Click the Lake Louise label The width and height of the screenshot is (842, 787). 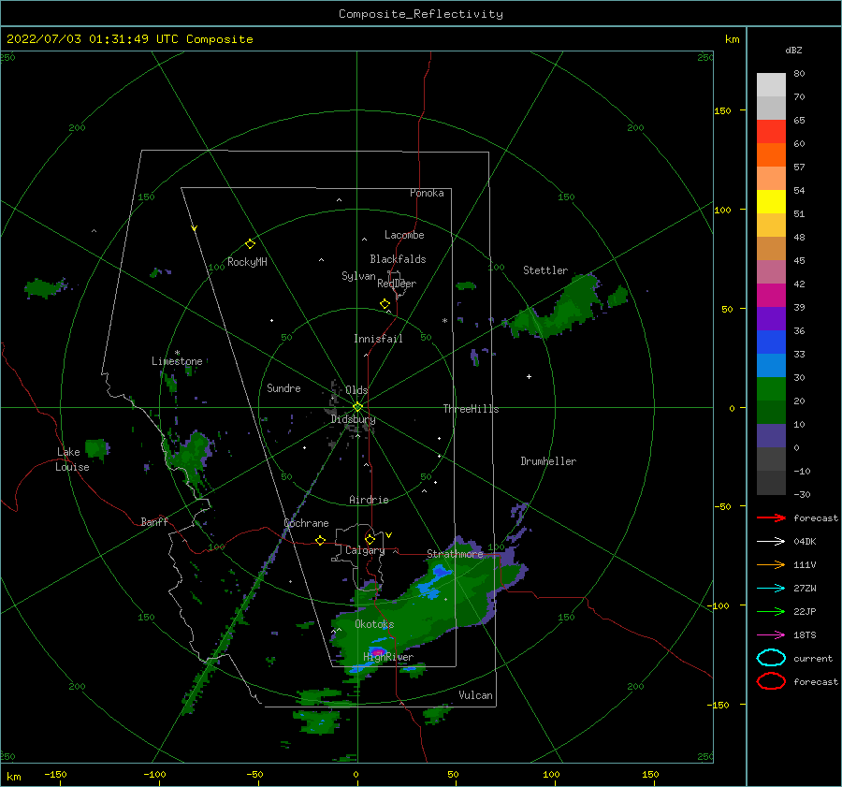point(72,459)
